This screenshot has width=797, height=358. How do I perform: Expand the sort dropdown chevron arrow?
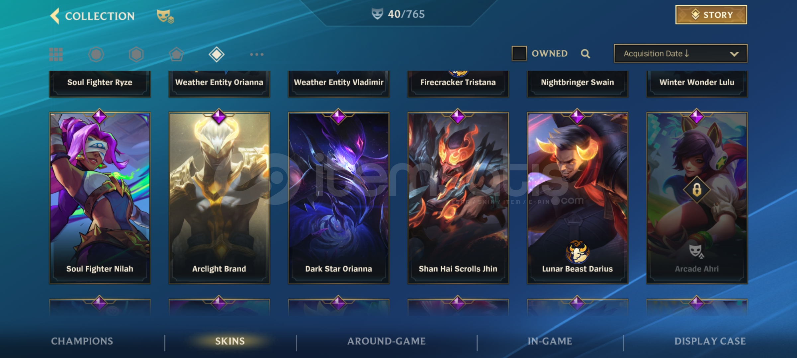(734, 54)
